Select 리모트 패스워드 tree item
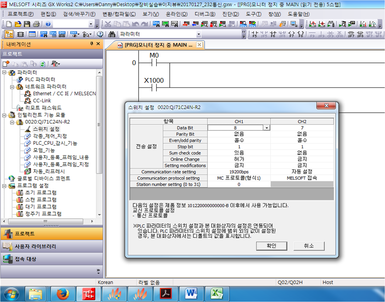This screenshot has height=302, width=385. tap(43, 108)
